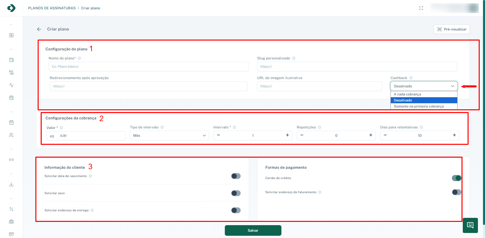Viewport: 485px width, 238px height.
Task: Click the back arrow beside Criar plano
Action: (39, 29)
